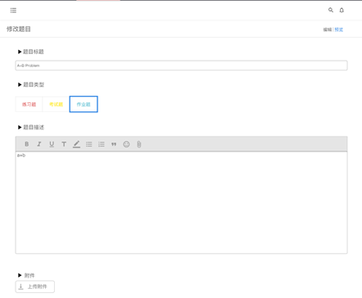Viewport: 362px width, 298px height.
Task: Insert ordered numbered list
Action: click(x=102, y=144)
